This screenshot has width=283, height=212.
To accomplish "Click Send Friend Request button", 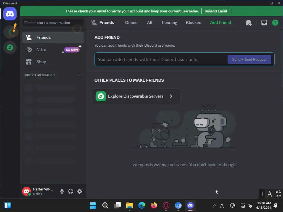I will [x=249, y=60].
